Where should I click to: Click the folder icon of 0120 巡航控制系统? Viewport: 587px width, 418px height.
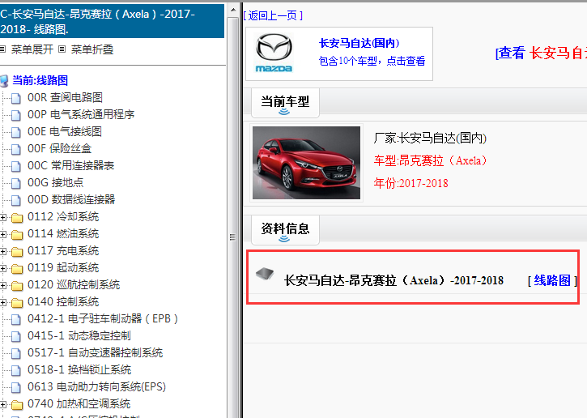tap(17, 286)
